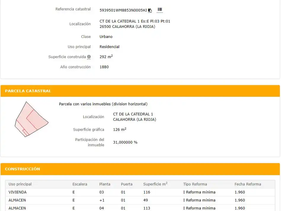Click the 'Participación del inmueble' label
The height and width of the screenshot is (211, 281).
tap(90, 142)
